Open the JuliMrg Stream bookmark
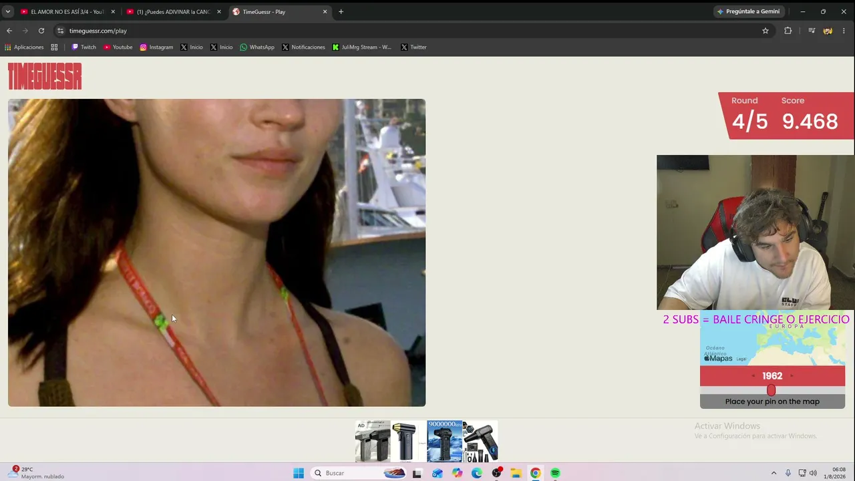This screenshot has height=481, width=855. pos(362,47)
